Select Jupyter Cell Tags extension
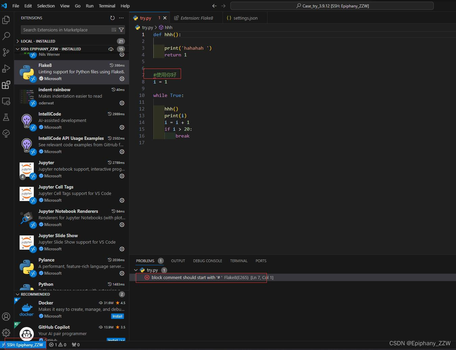 pos(72,194)
